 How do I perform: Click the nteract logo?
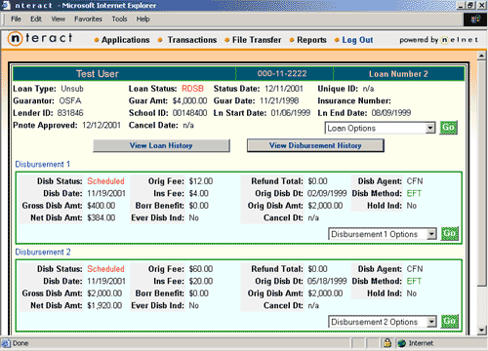(40, 38)
